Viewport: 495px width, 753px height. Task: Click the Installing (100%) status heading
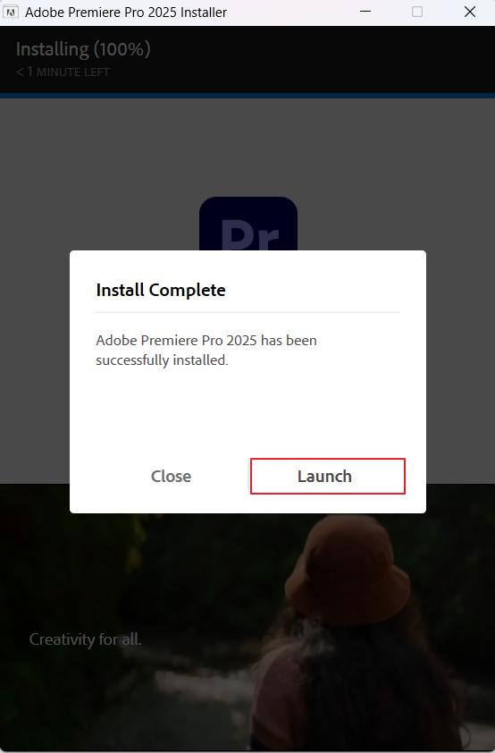click(x=83, y=49)
